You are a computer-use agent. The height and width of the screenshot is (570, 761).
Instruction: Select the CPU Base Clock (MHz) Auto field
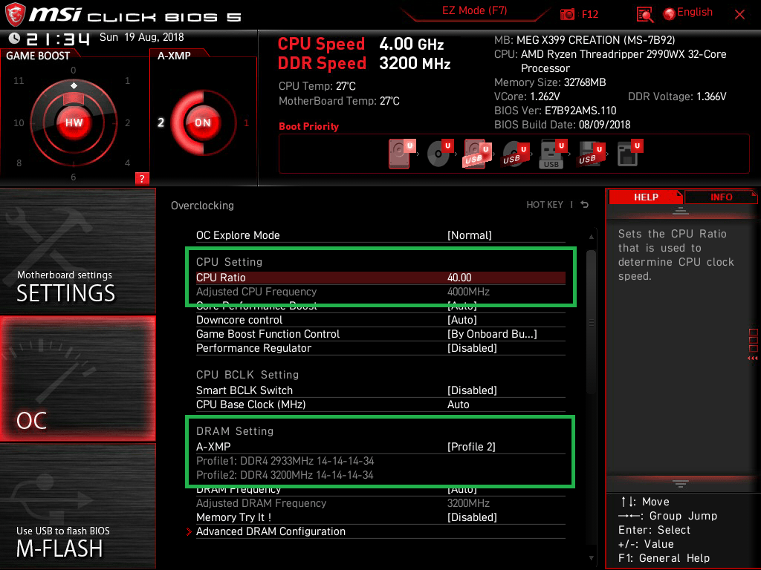(x=380, y=404)
